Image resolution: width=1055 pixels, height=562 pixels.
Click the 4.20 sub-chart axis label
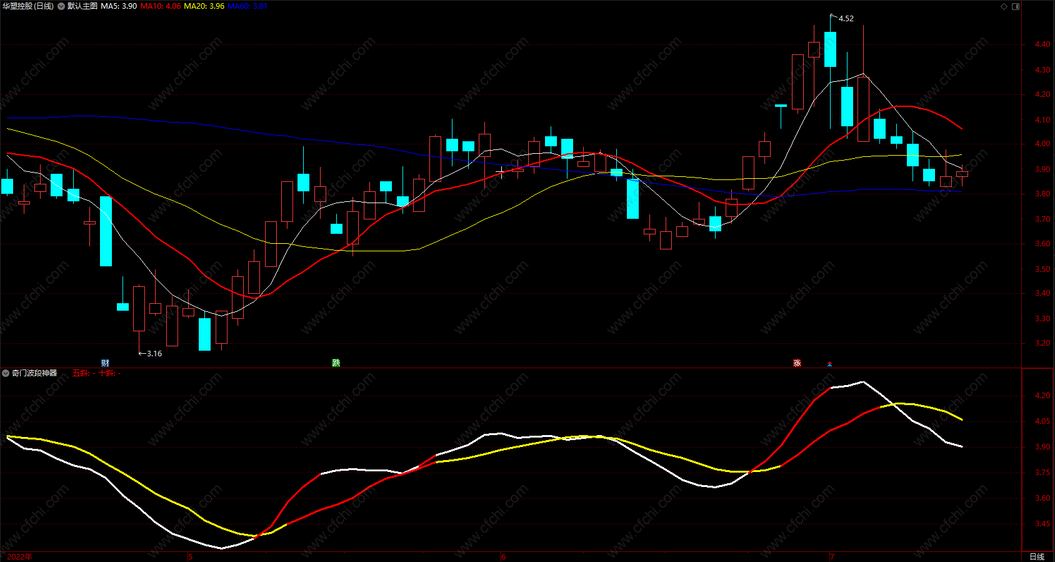(1042, 396)
